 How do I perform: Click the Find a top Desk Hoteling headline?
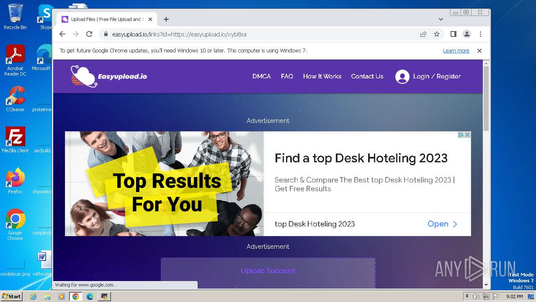[361, 158]
